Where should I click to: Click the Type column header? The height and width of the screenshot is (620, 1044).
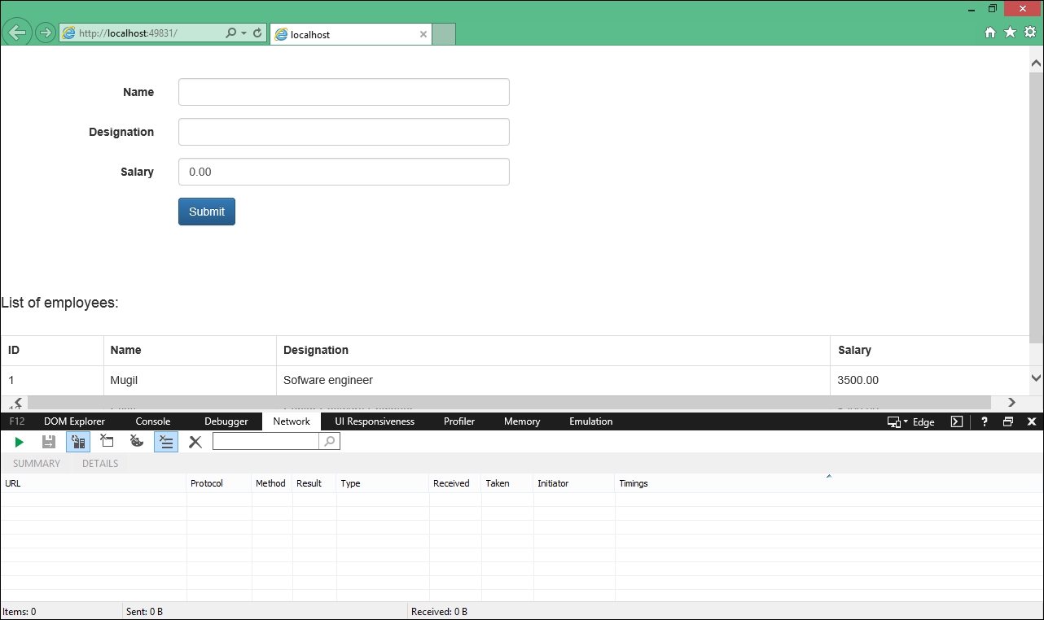383,483
